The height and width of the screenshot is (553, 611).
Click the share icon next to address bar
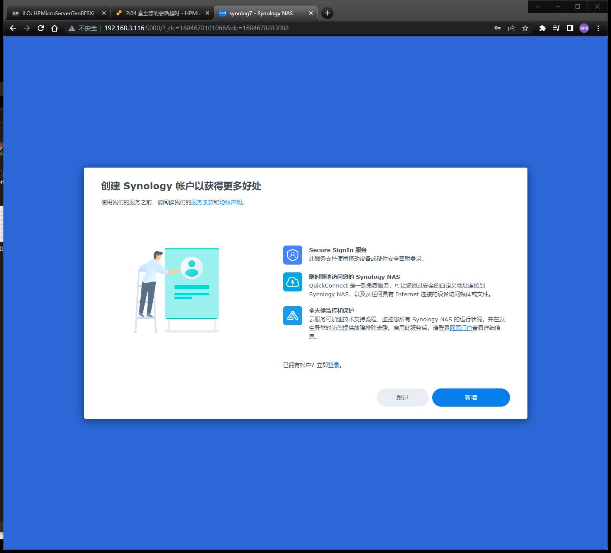[511, 28]
